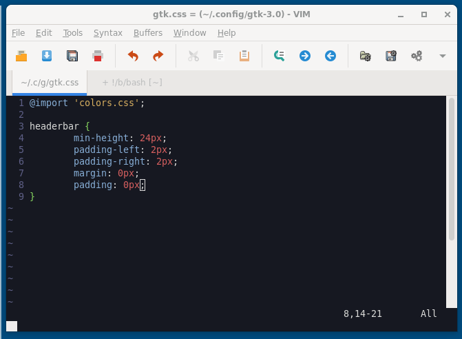Open the Syntax menu

click(108, 32)
